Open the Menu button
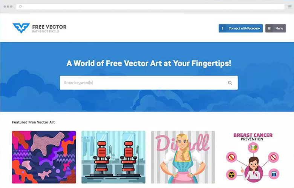The width and height of the screenshot is (294, 188). click(276, 28)
